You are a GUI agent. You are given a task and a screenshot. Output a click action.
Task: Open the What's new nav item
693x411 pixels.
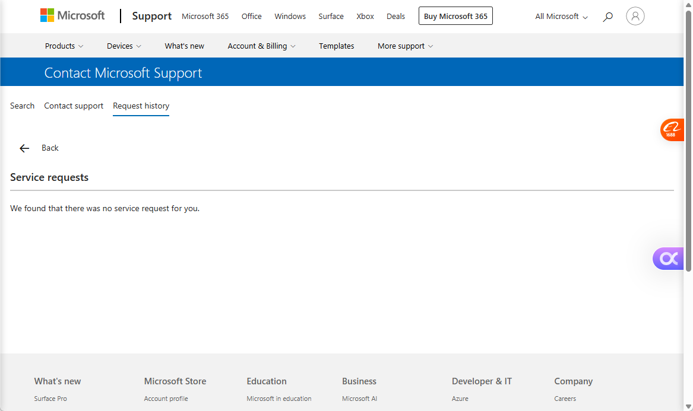pos(184,46)
